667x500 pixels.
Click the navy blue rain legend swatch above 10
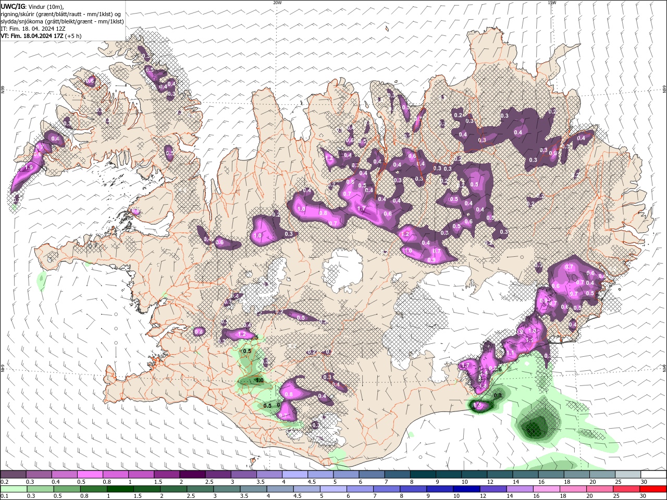coord(466,489)
